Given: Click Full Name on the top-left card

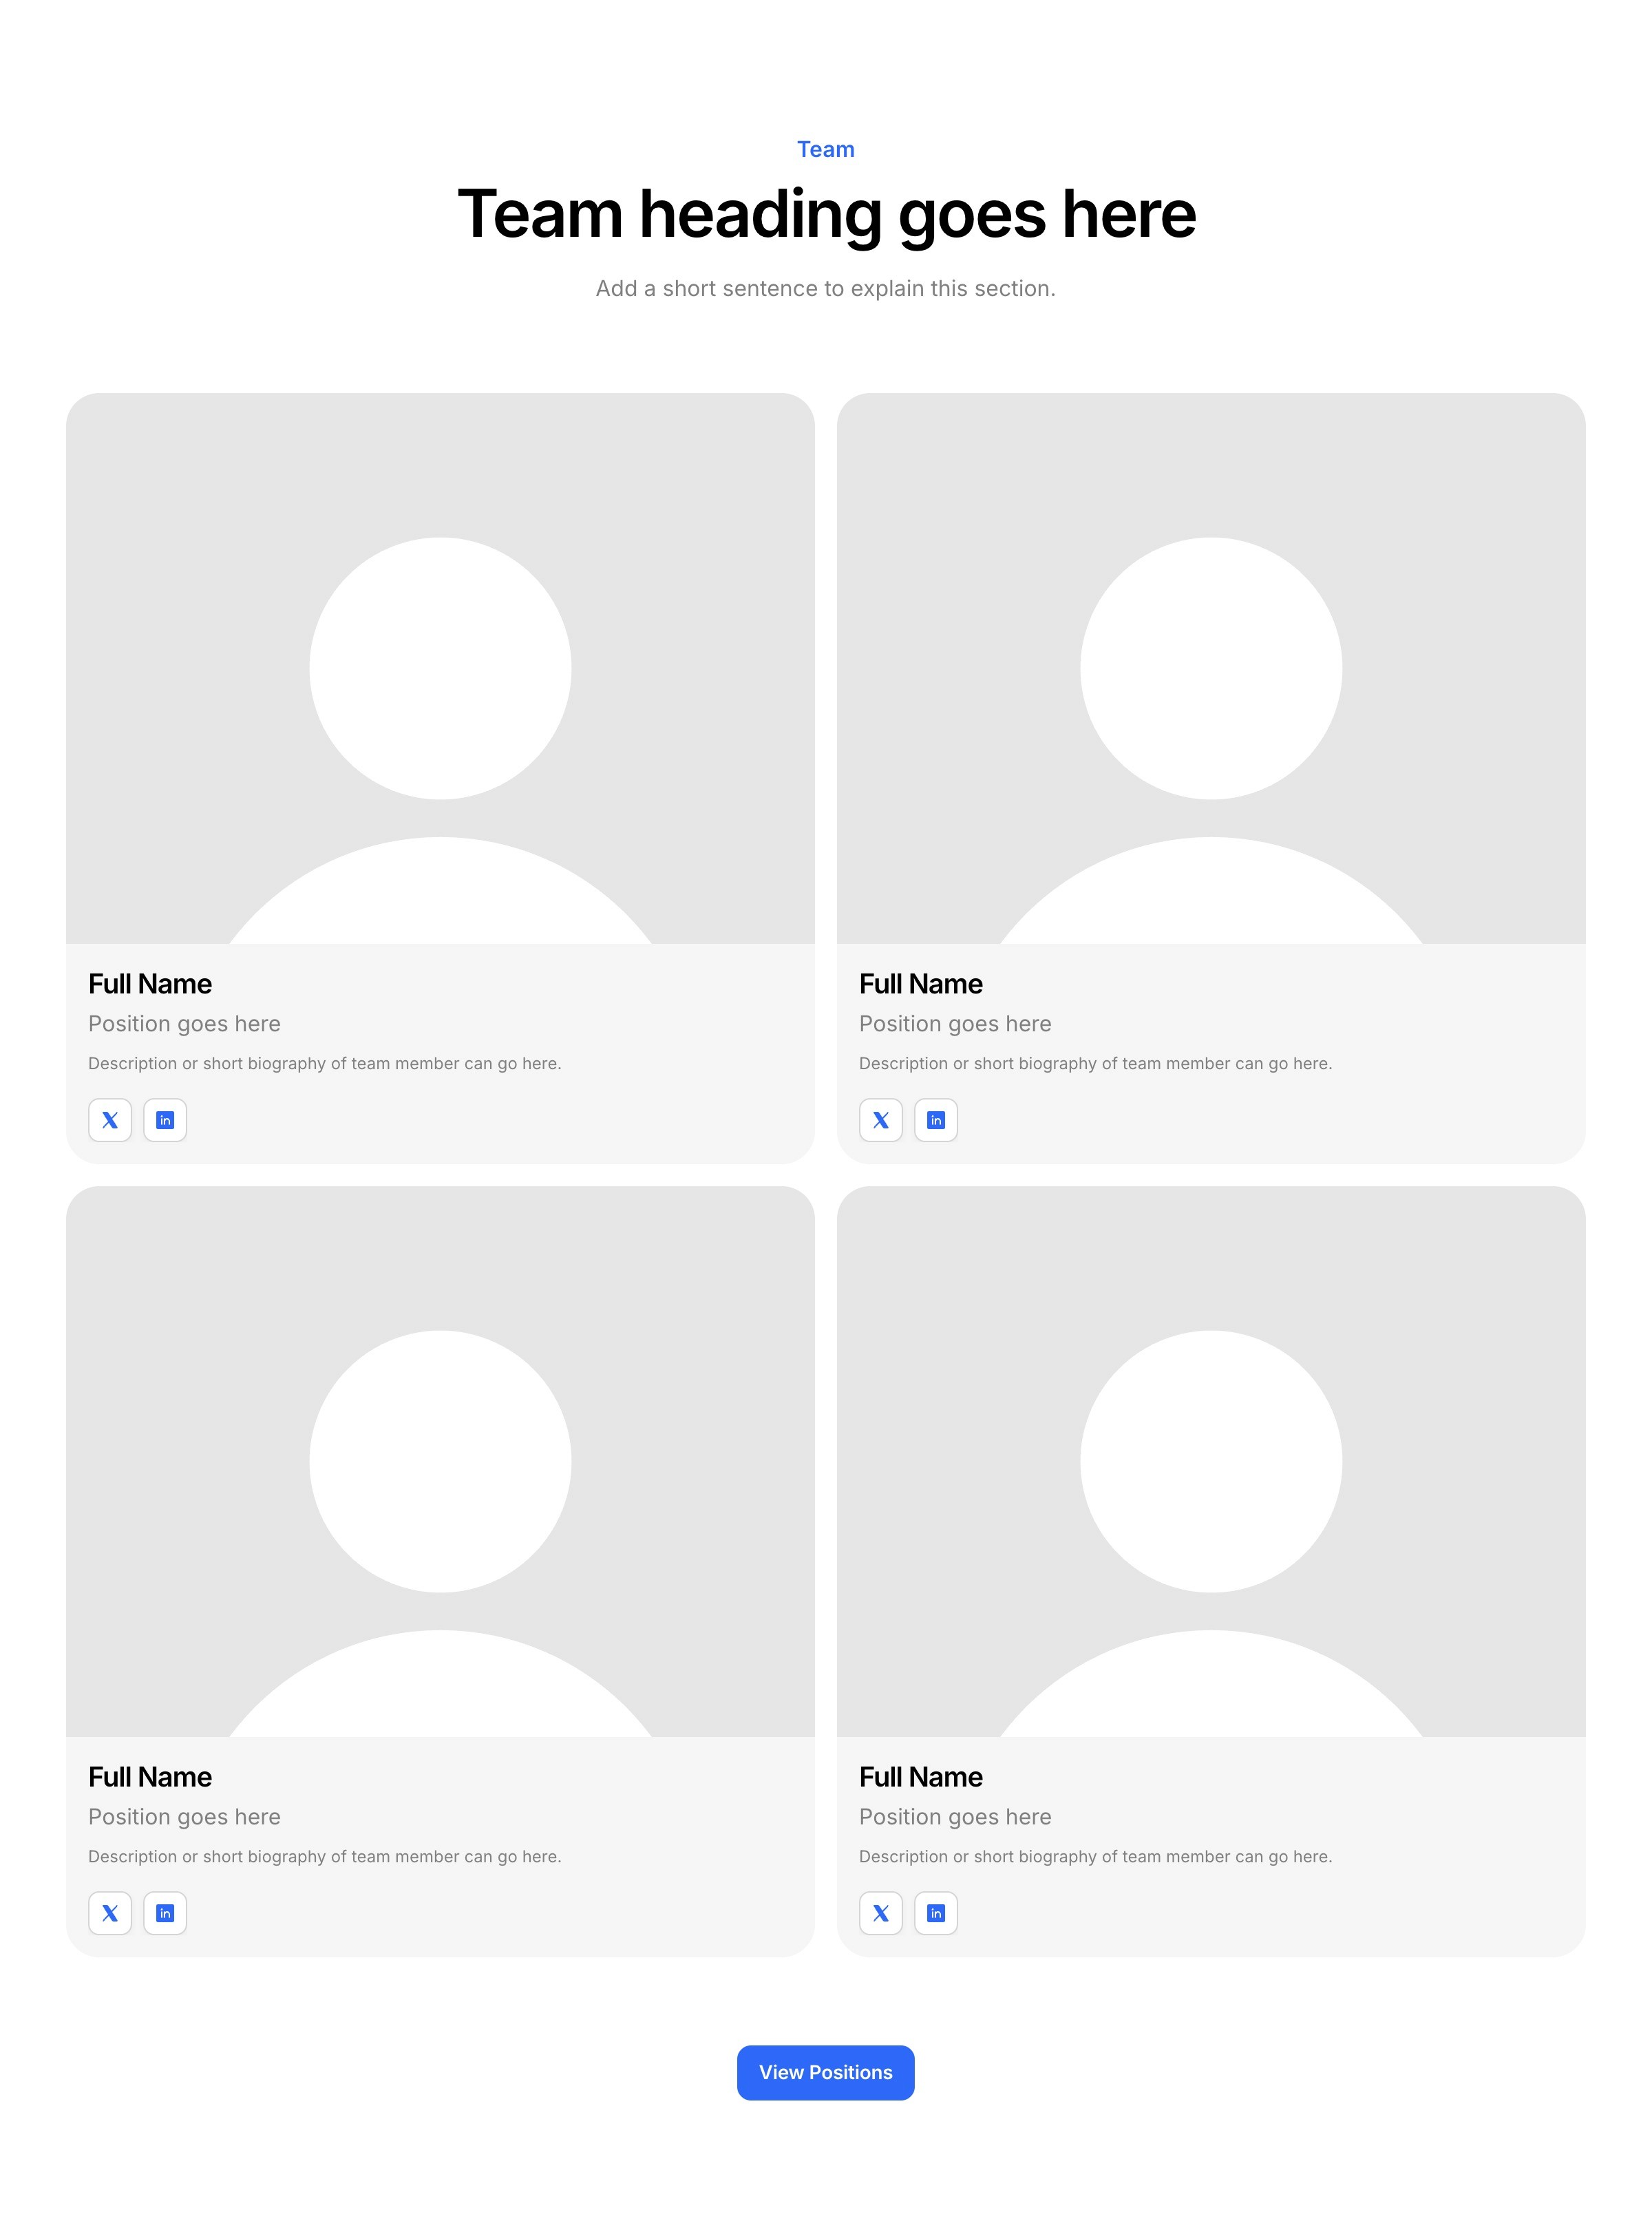Looking at the screenshot, I should tap(150, 984).
